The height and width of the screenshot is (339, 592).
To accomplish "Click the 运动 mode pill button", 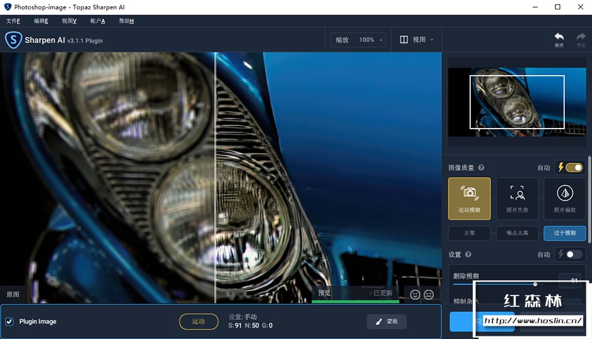I will 199,321.
